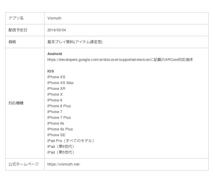Click the https://vismuth.net/ homepage link
Viewport: 215px width, 182px height.
pos(64,164)
